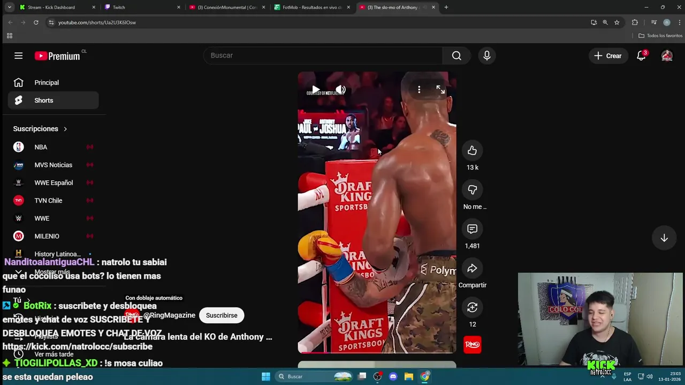Mute the Short's volume

point(340,90)
